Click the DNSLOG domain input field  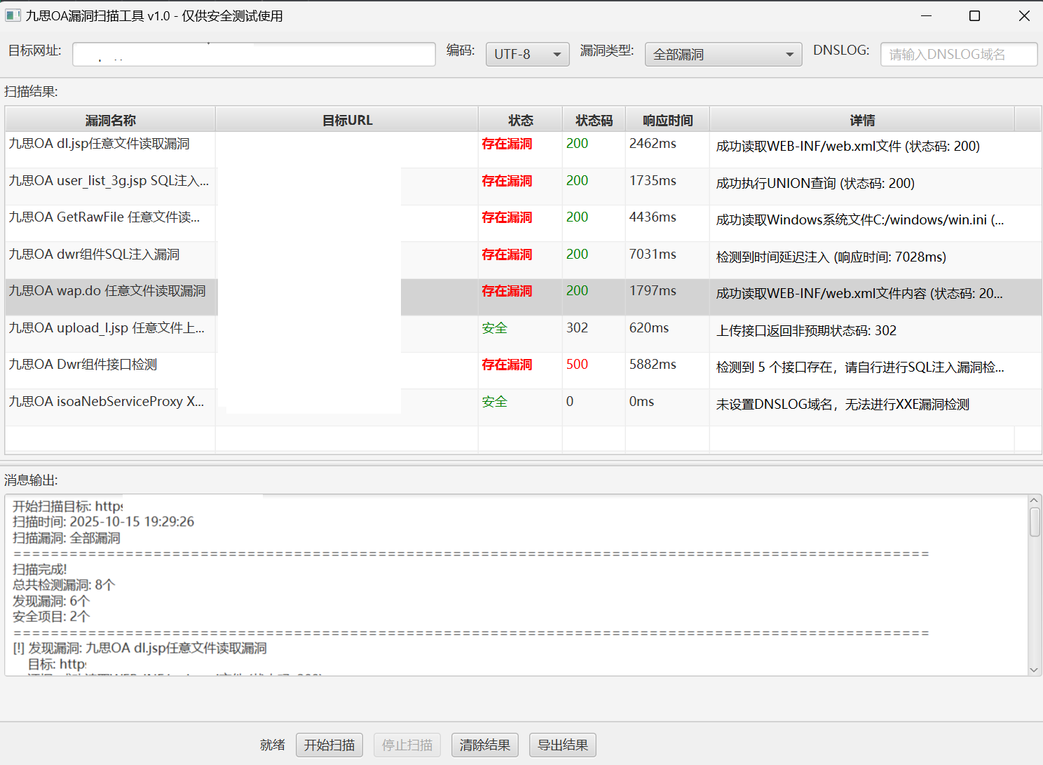(959, 54)
